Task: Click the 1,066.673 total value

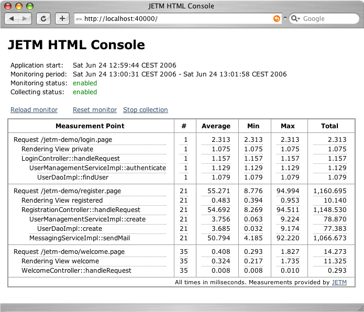Action: click(x=330, y=238)
